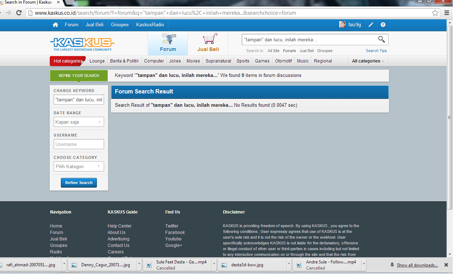Open the Lounge category
461x276 pixels.
coord(97,61)
